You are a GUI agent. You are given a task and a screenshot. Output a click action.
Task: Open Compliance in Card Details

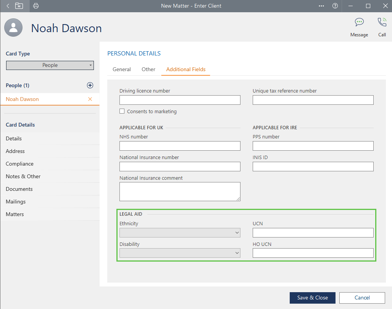click(19, 164)
